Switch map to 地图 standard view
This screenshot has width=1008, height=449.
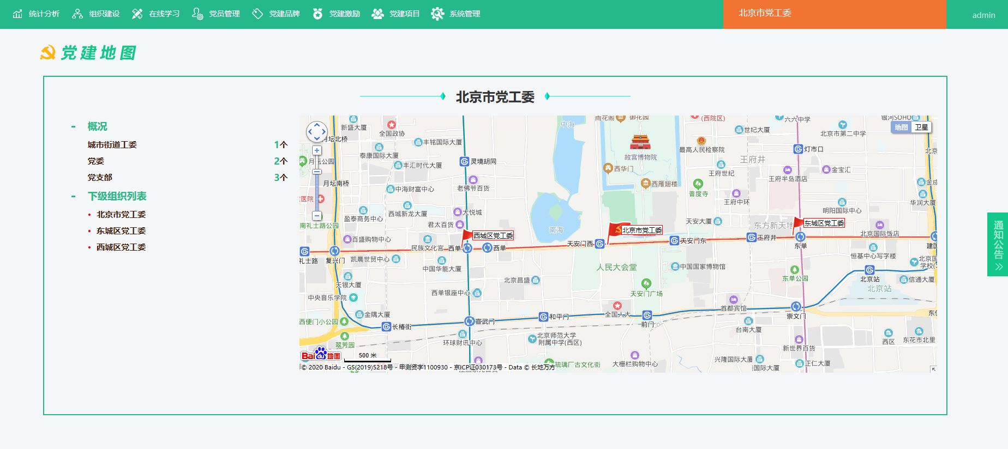[901, 128]
